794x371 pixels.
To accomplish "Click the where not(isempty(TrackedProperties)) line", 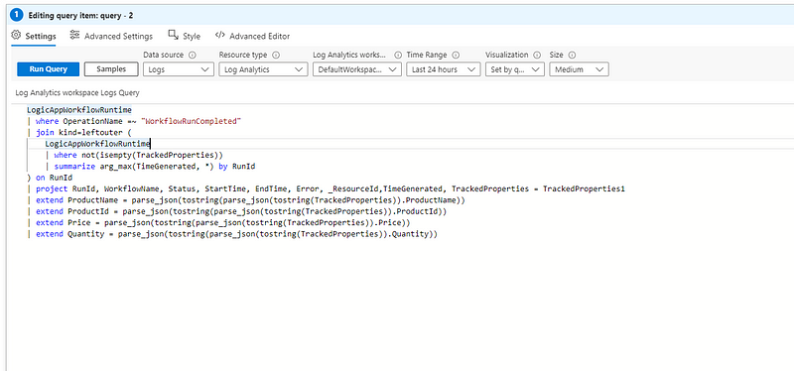I will coord(134,155).
